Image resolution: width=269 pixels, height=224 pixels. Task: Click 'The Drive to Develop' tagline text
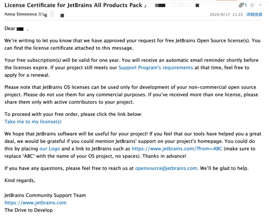pos(28,210)
